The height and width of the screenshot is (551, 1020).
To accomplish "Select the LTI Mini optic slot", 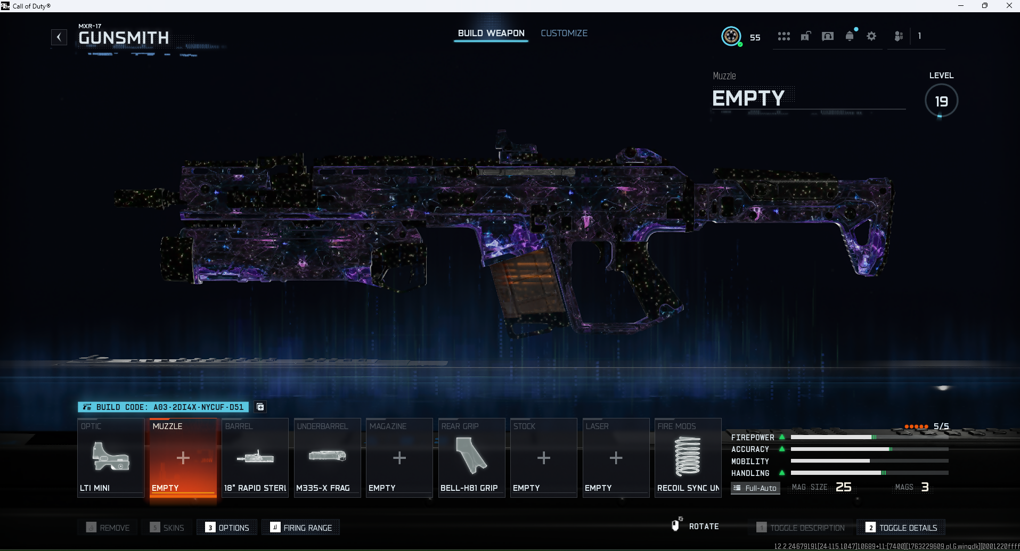I will point(111,458).
